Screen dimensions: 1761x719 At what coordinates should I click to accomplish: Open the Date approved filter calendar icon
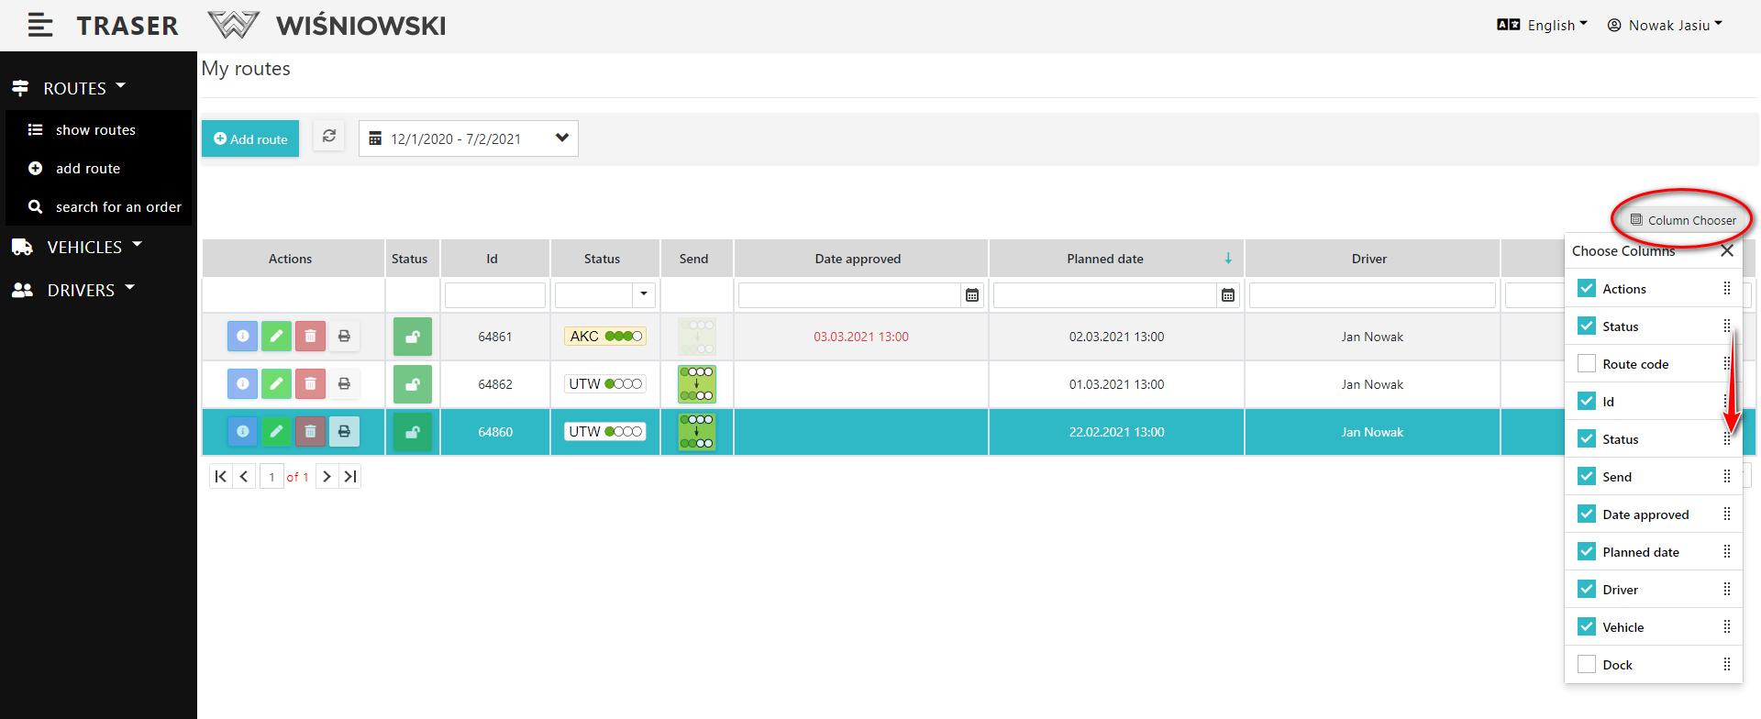972,295
